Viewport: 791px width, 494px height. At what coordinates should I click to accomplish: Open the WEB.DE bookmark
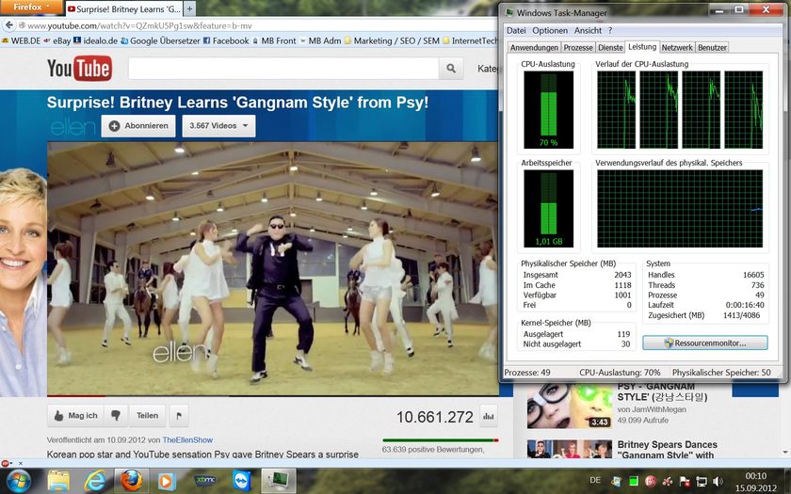(21, 40)
